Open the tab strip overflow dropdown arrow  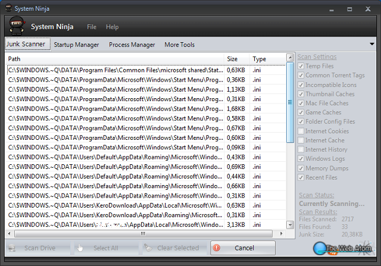pos(371,44)
